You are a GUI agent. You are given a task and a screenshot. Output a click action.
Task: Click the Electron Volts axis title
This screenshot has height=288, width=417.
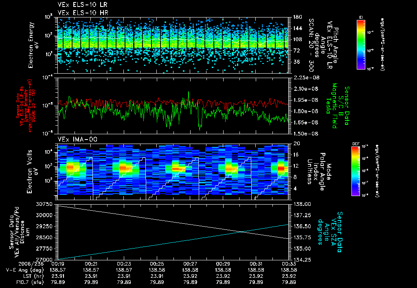click(x=32, y=172)
